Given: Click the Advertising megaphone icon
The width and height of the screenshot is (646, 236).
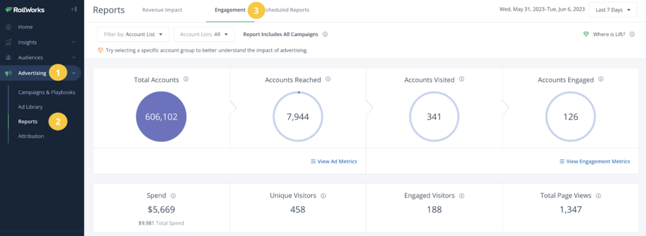Looking at the screenshot, I should (9, 73).
